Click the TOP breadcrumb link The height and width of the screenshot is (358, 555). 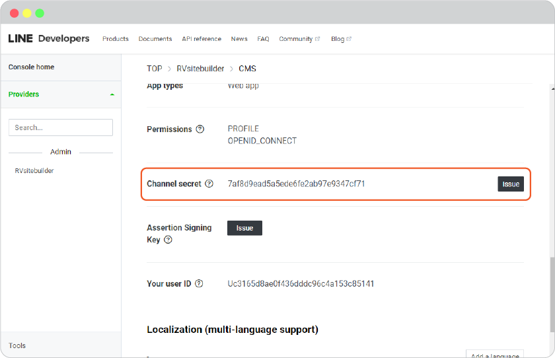coord(155,69)
